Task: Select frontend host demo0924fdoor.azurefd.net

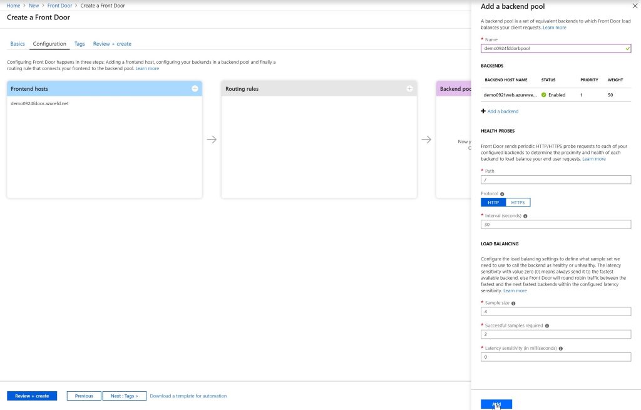Action: (x=39, y=103)
